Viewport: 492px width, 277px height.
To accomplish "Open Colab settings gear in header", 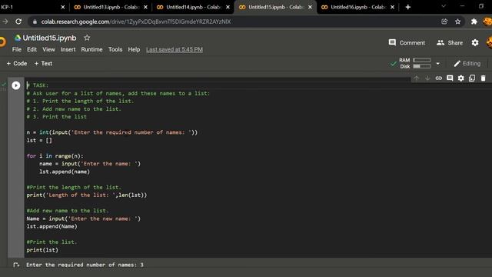I will [475, 43].
